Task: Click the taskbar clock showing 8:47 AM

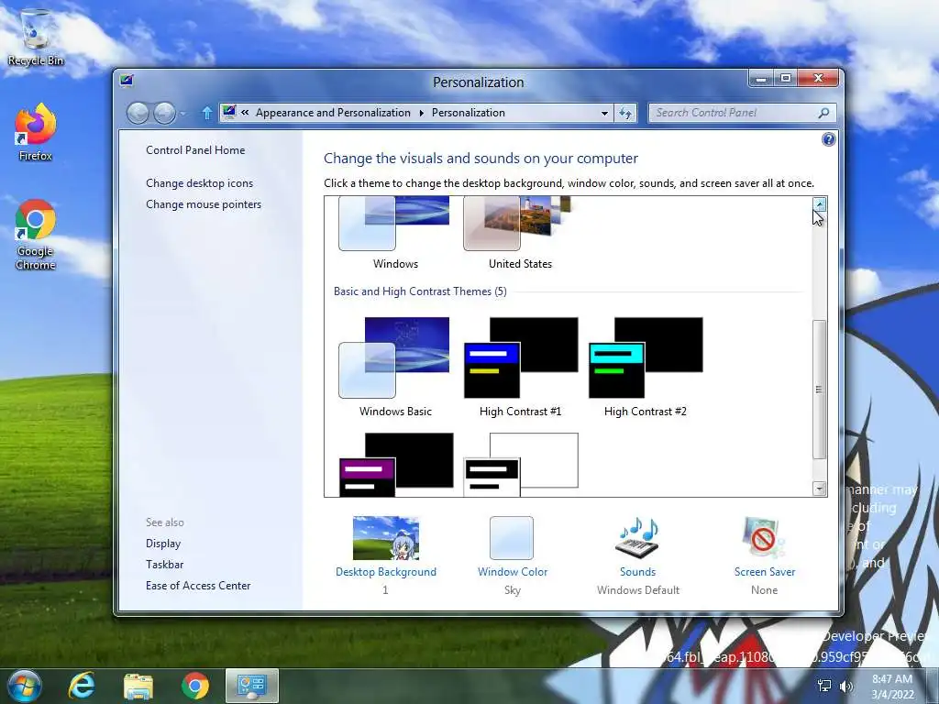Action: point(892,687)
